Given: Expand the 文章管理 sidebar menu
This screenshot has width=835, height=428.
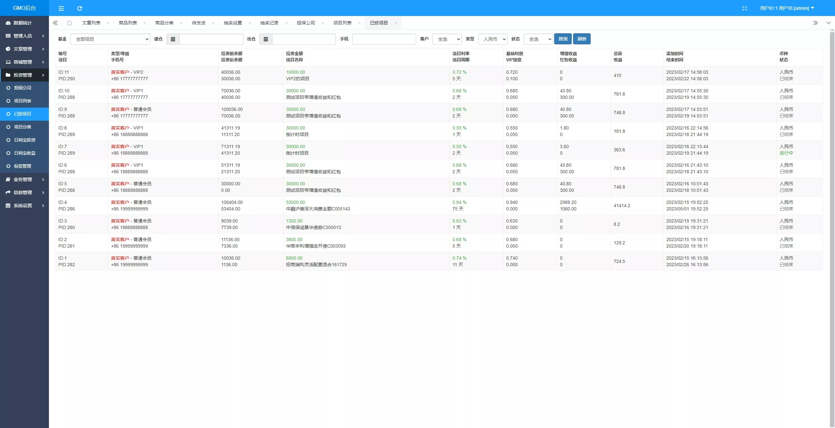Looking at the screenshot, I should click(x=24, y=49).
